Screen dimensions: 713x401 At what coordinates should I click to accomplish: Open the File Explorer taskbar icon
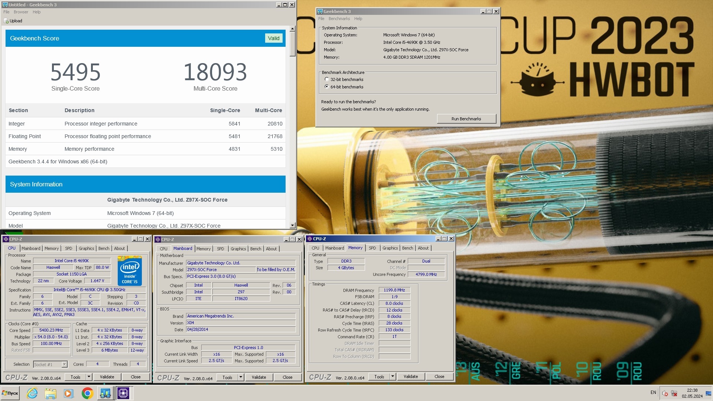[51, 393]
